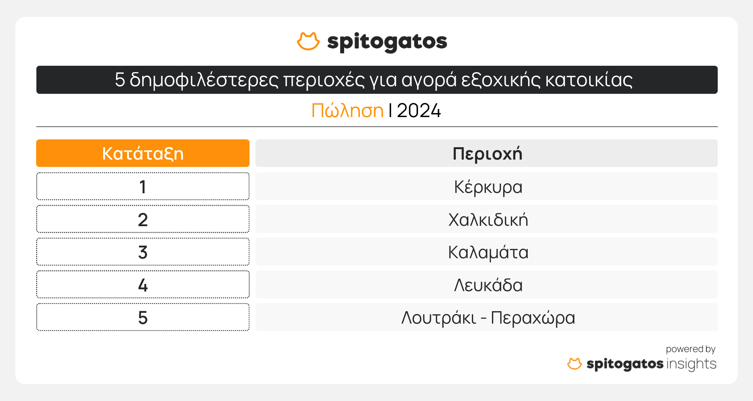Click the dark title banner
Screen dimensions: 753x401
tap(377, 80)
